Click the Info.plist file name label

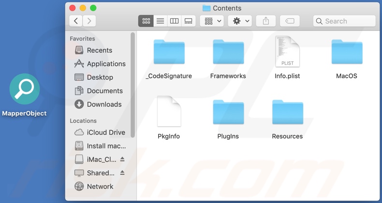pos(287,76)
